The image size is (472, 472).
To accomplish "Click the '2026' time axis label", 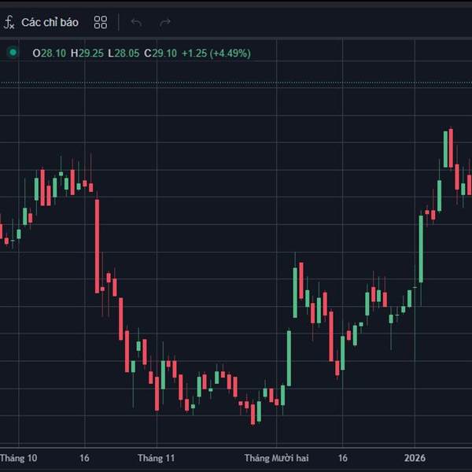I will [415, 457].
